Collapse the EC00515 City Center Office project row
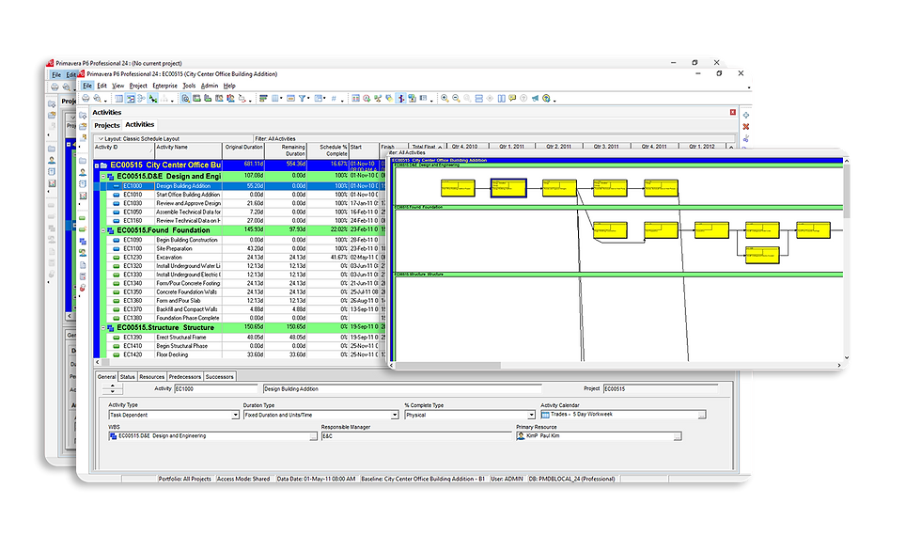921x551 pixels. click(x=97, y=165)
